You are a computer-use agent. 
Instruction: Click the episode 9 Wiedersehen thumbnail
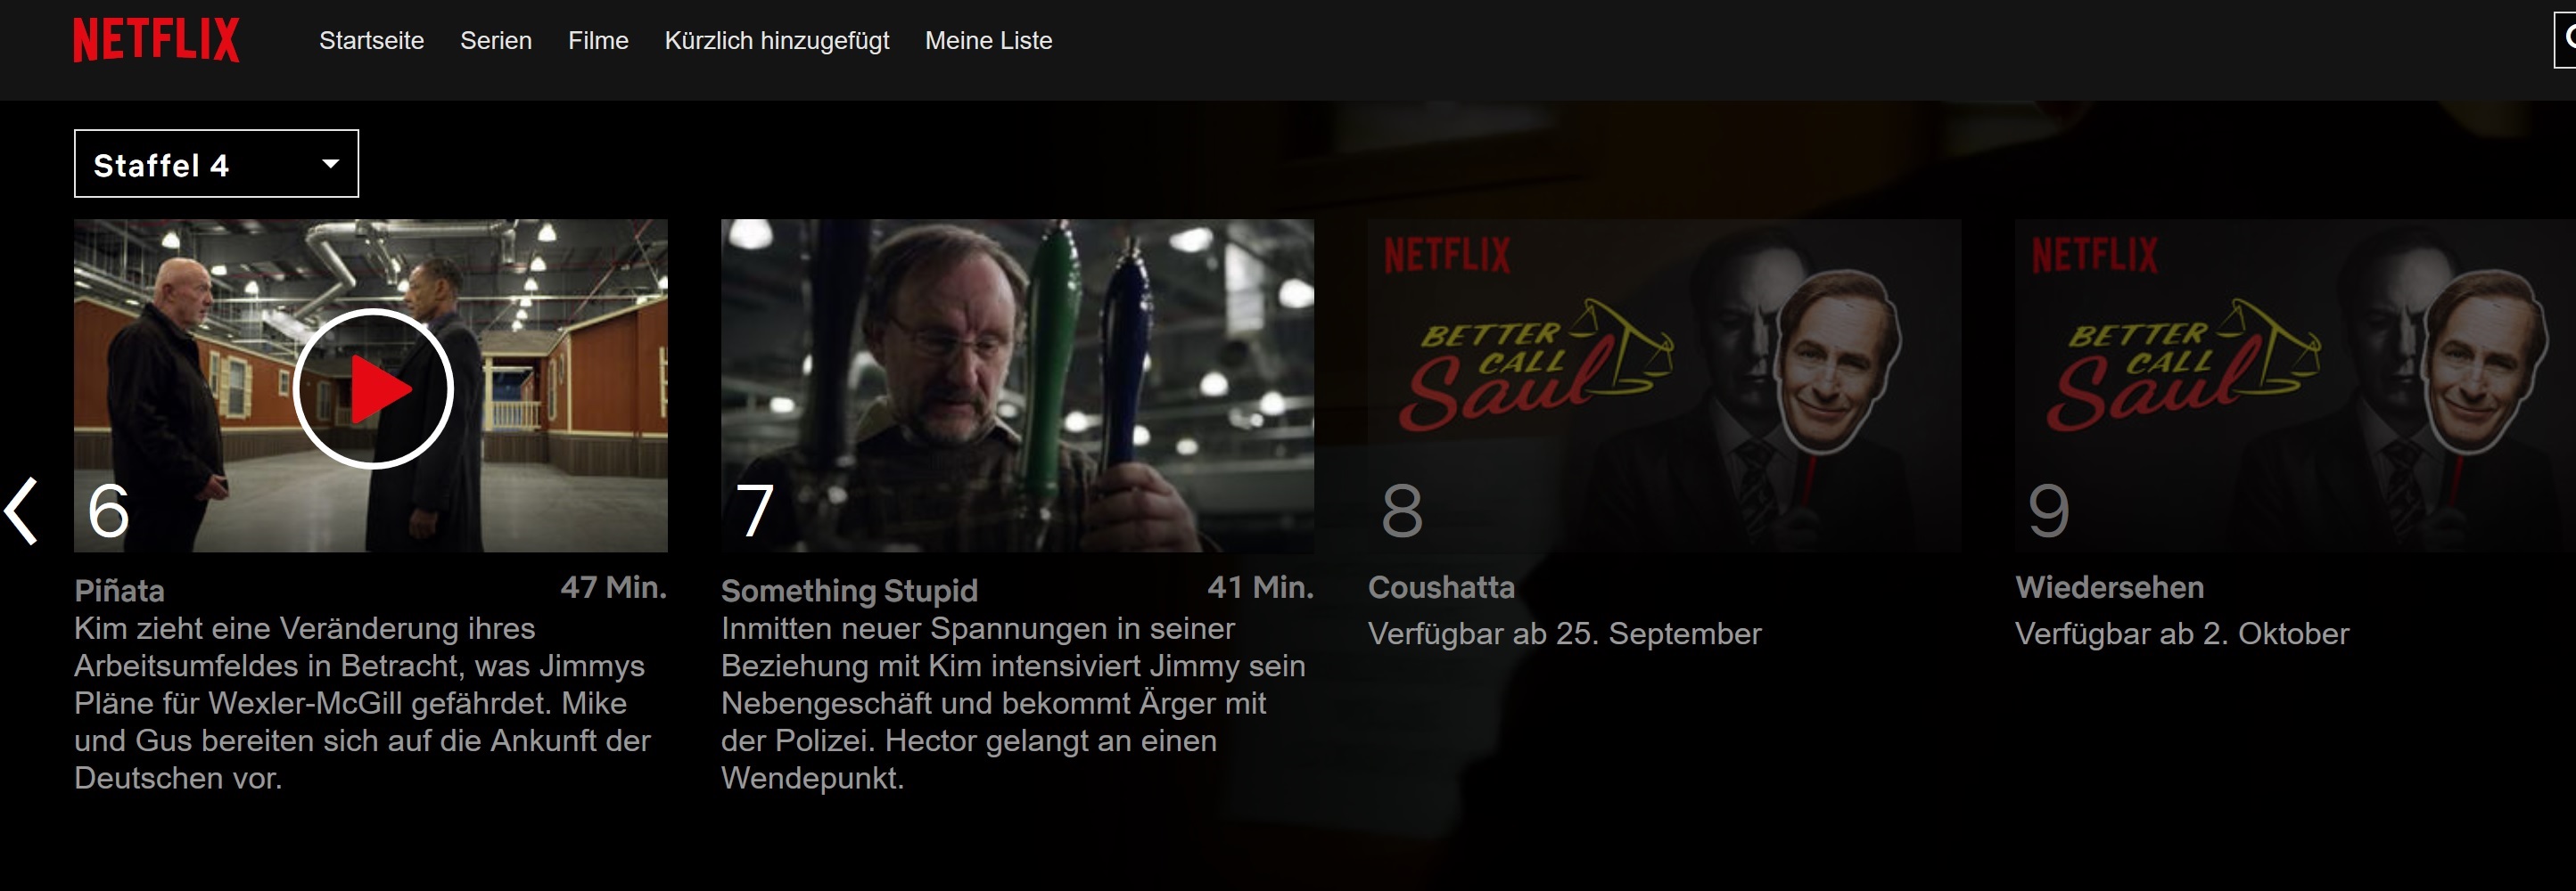click(2295, 386)
